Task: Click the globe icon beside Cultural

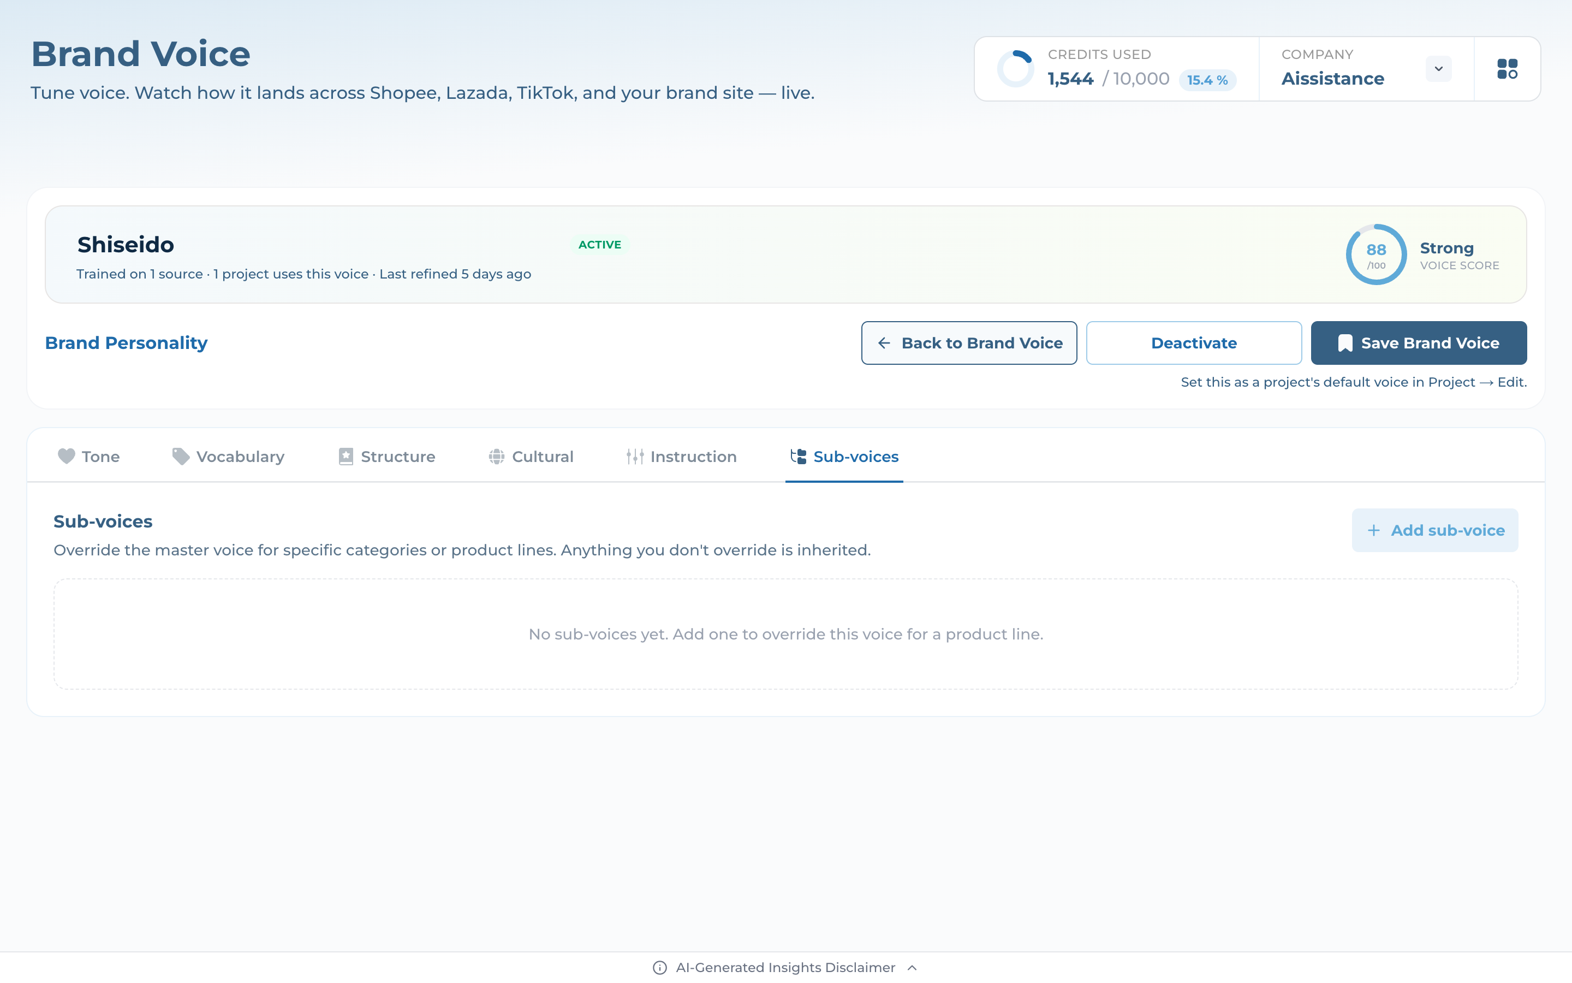Action: pos(496,457)
